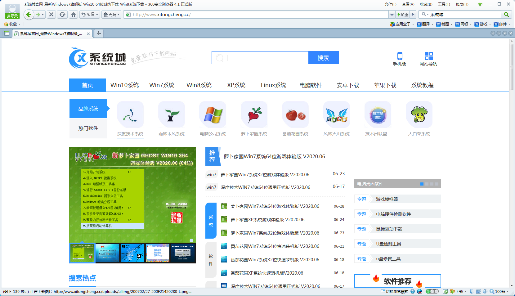Click the refresh page button
This screenshot has width=515, height=296.
pos(62,15)
